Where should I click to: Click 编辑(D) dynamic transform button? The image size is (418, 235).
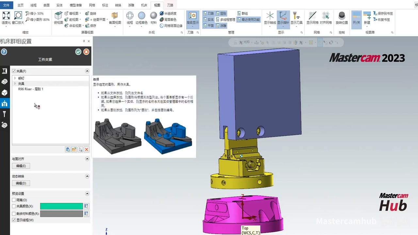click(x=21, y=183)
